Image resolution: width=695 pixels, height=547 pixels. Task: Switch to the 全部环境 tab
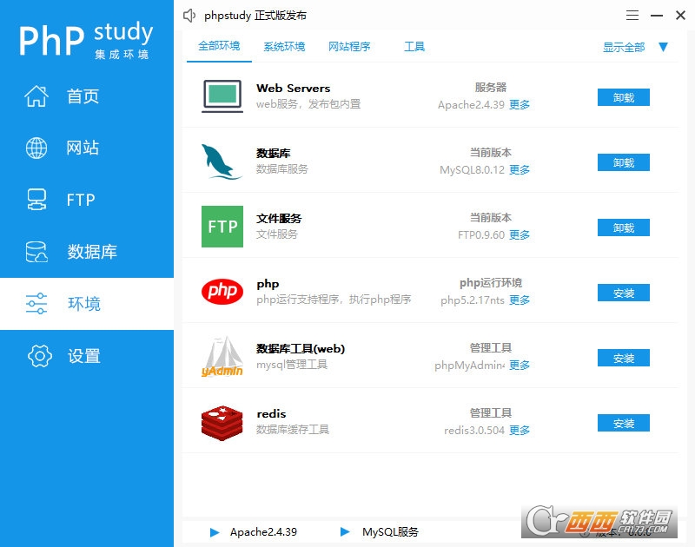click(219, 46)
